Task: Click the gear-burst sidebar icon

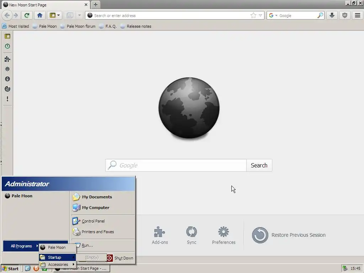Action: coord(7,69)
